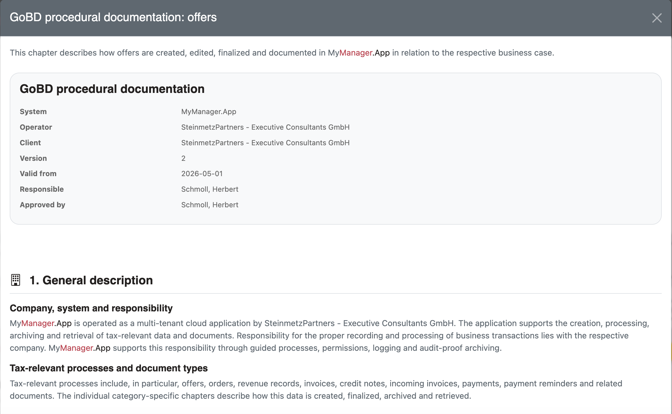This screenshot has width=672, height=414.
Task: Click the 'Operator' field label
Action: (x=36, y=127)
